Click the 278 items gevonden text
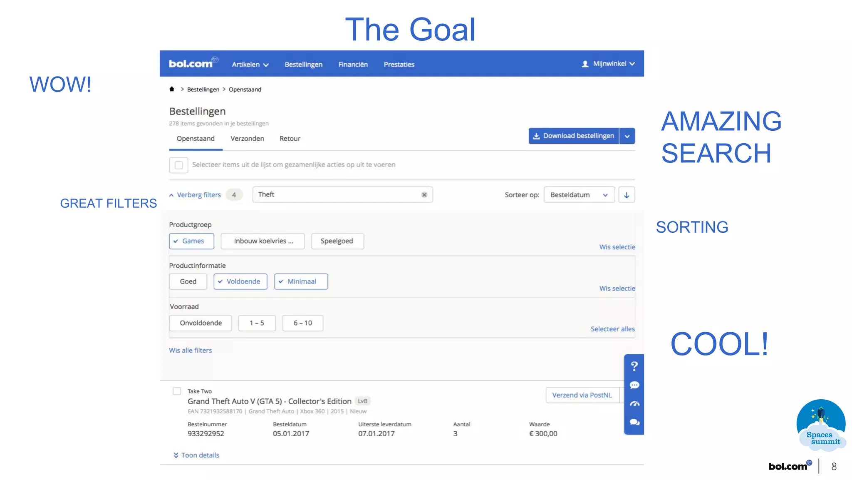 [218, 124]
